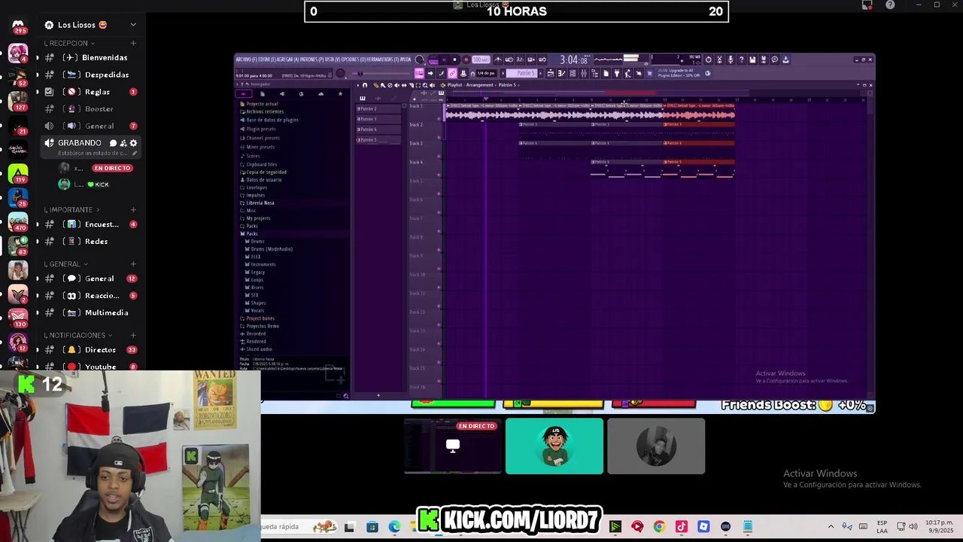963x542 pixels.
Task: Open the FL Studio metronome icon
Action: click(498, 59)
